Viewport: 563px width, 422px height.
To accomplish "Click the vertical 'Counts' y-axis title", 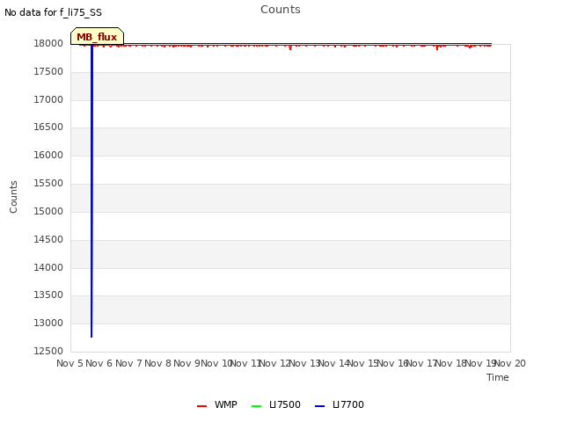I will tap(13, 197).
